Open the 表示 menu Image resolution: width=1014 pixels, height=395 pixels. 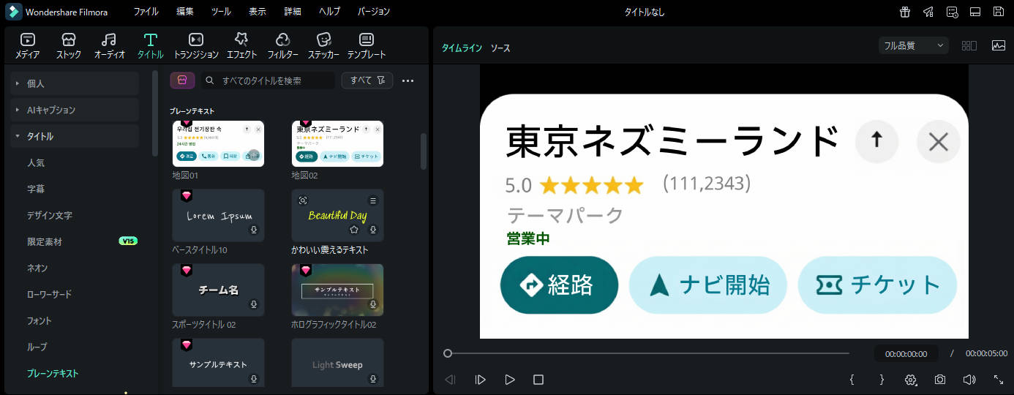pyautogui.click(x=258, y=12)
